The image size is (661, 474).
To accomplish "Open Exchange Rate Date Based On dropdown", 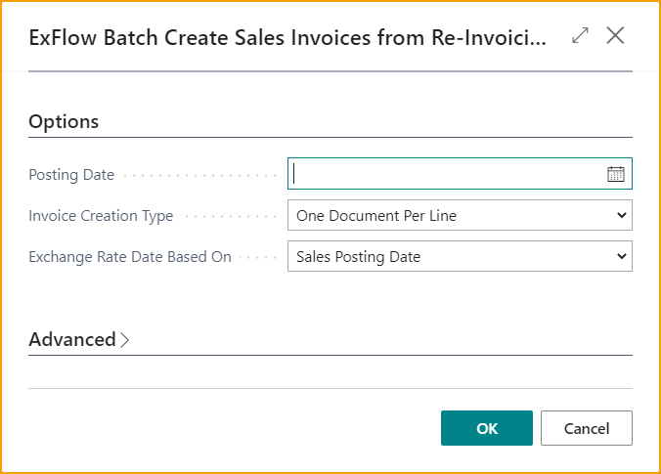I will click(x=460, y=256).
